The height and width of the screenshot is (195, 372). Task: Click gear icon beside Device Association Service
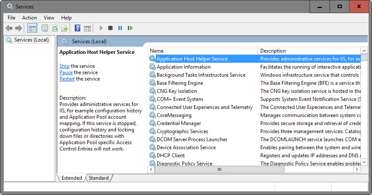click(x=152, y=148)
